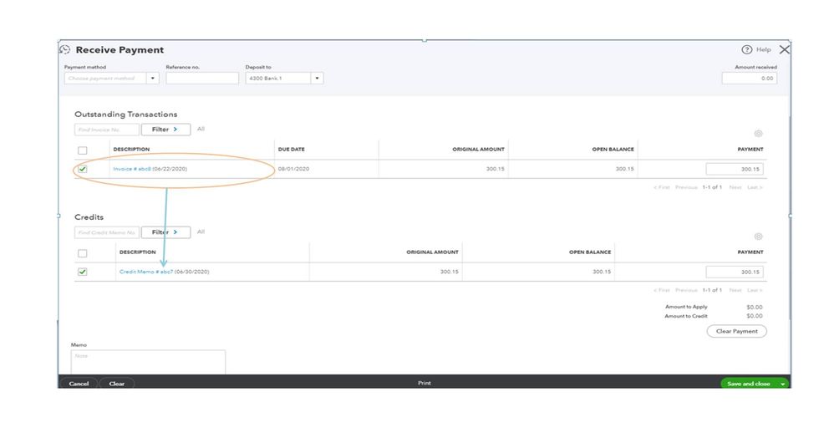The width and height of the screenshot is (834, 438).
Task: Click Print in the footer bar
Action: 424,383
